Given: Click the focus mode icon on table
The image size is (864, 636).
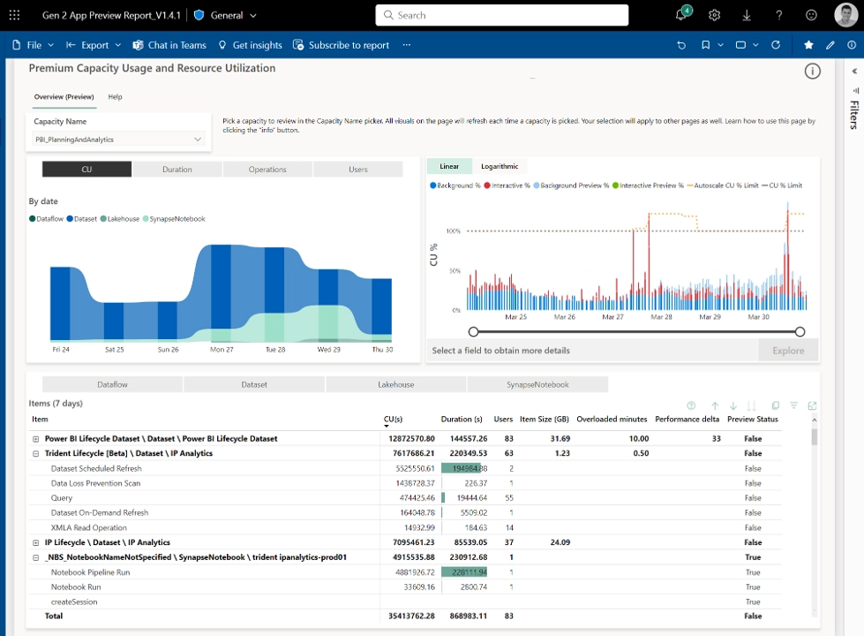Looking at the screenshot, I should 812,405.
